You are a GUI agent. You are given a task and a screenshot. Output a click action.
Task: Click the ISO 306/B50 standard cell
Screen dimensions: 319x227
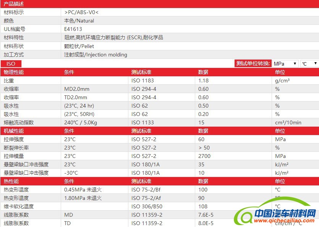(x=147, y=206)
